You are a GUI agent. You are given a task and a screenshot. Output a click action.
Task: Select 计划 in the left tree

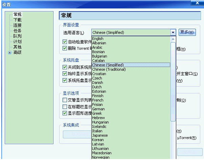[x=17, y=42]
